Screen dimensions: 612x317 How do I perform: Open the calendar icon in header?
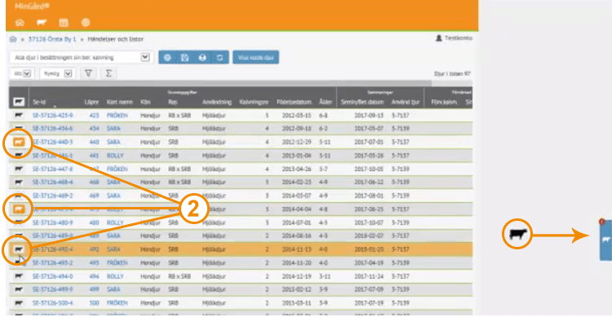pyautogui.click(x=64, y=22)
